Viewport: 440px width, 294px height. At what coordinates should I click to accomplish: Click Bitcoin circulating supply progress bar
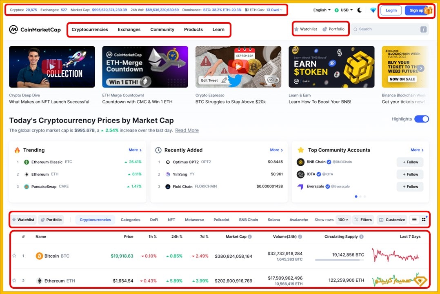(340, 260)
